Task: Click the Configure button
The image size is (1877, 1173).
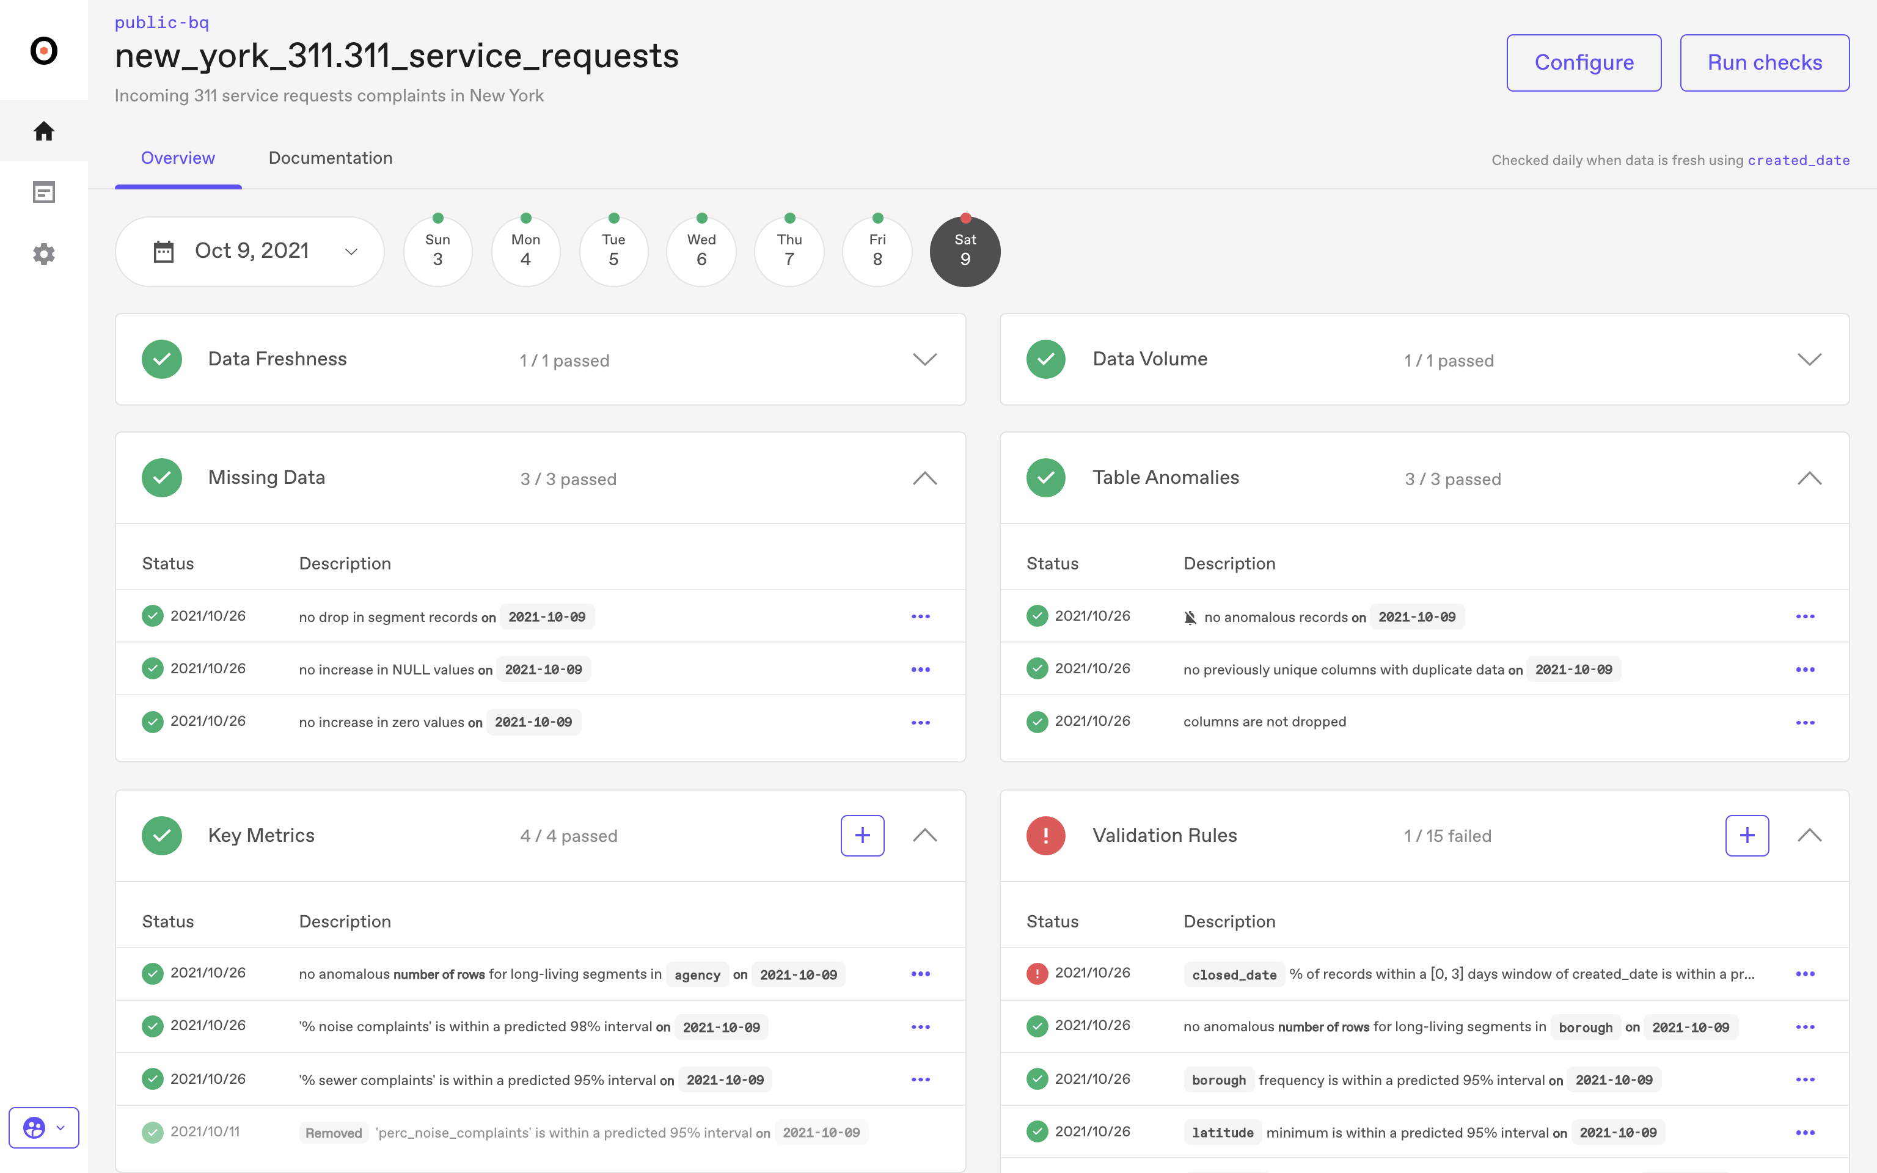Action: pos(1583,63)
